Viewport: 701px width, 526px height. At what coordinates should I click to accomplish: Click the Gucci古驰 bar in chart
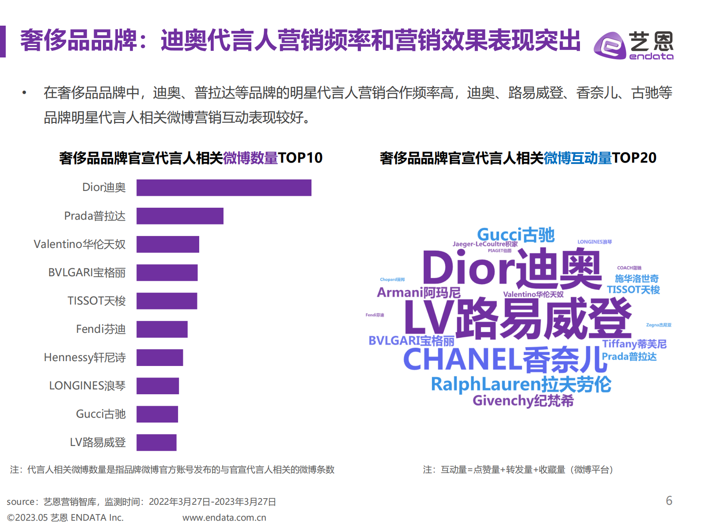[157, 414]
